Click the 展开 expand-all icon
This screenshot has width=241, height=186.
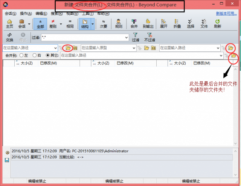163,24
